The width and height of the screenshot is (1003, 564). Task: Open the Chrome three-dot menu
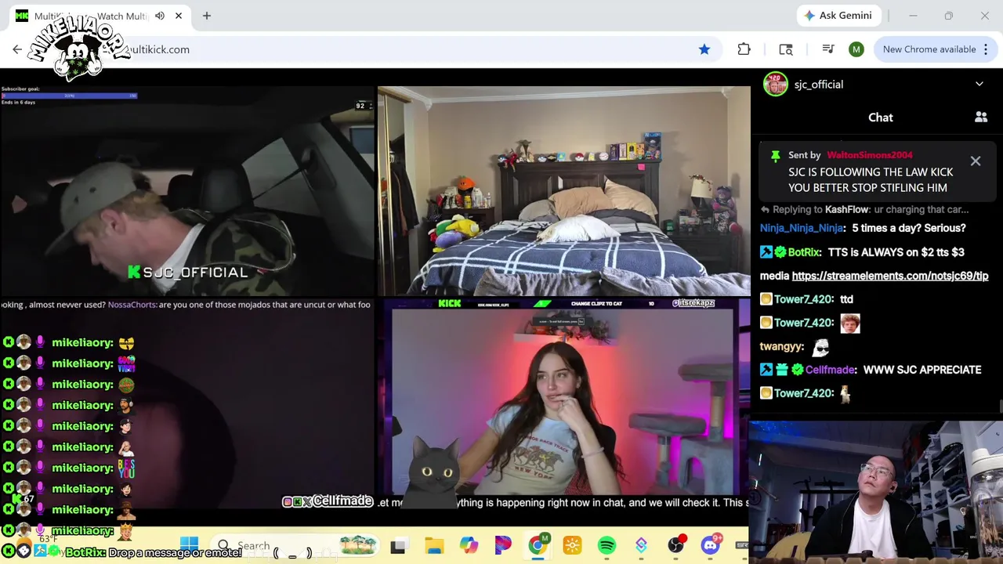(986, 49)
